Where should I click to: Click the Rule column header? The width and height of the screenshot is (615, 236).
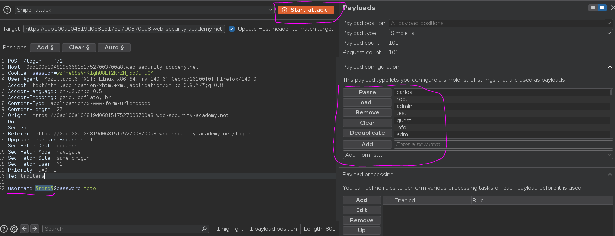click(542, 200)
